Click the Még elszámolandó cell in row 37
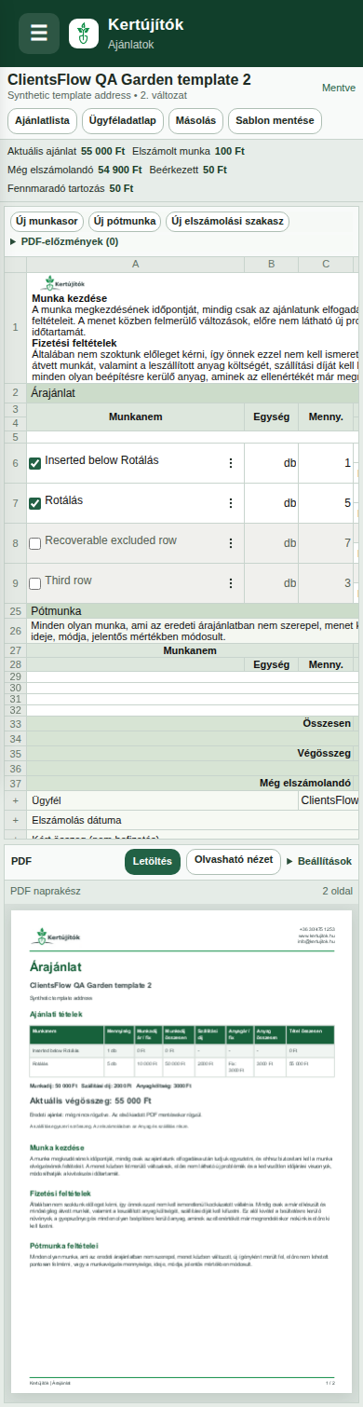 pyautogui.click(x=189, y=784)
